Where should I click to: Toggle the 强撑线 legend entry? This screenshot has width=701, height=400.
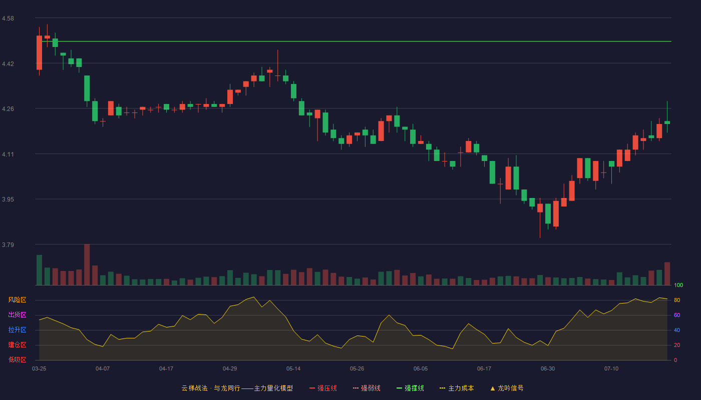tap(410, 388)
